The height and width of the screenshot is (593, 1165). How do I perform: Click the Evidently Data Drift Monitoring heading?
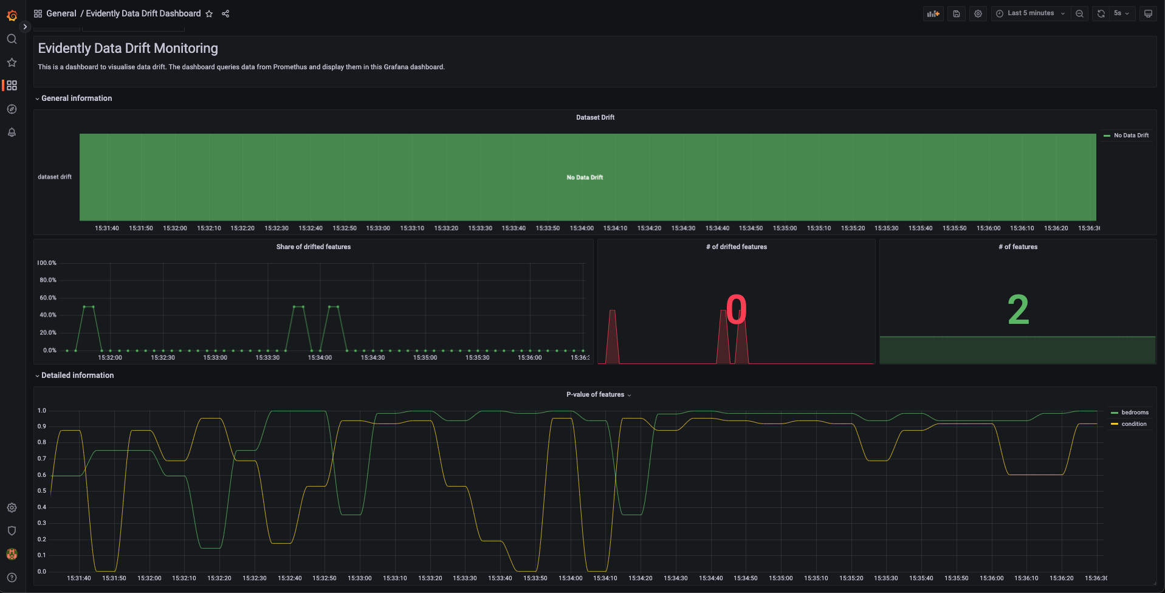tap(128, 49)
